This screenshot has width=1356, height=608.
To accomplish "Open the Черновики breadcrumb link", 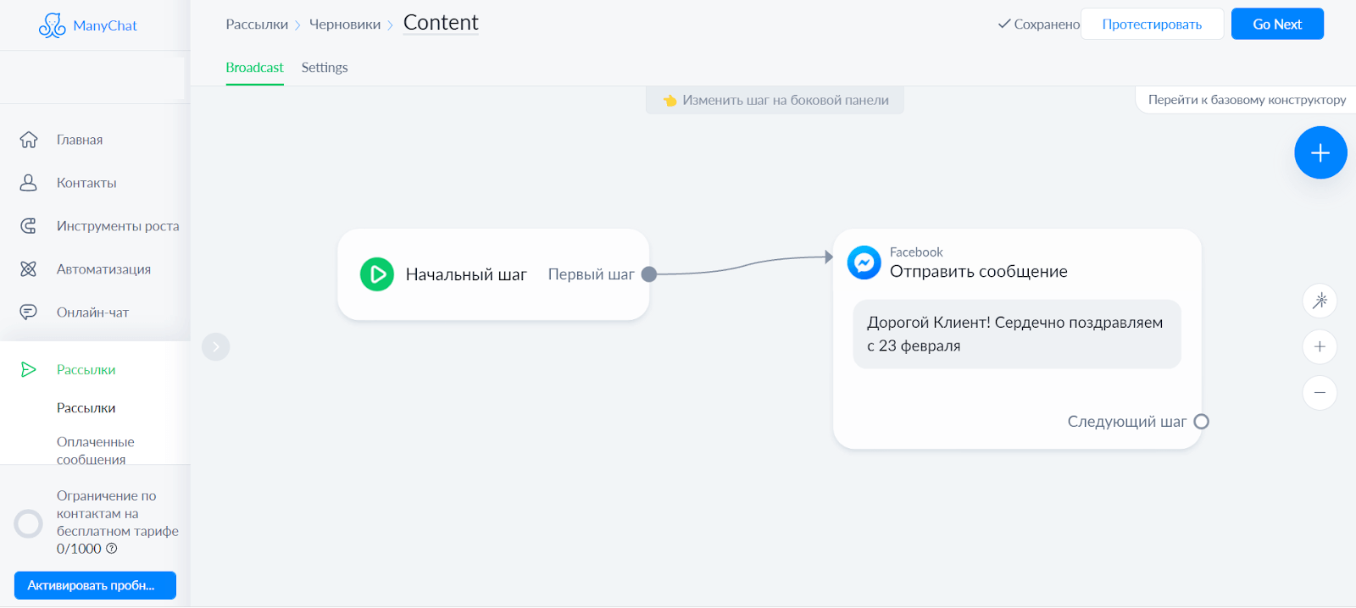I will coord(345,25).
